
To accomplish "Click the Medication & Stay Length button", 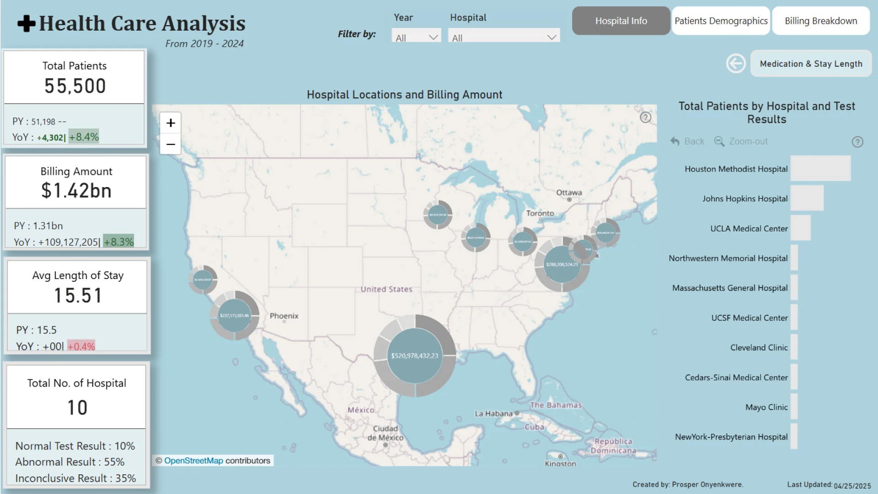I will pos(811,64).
